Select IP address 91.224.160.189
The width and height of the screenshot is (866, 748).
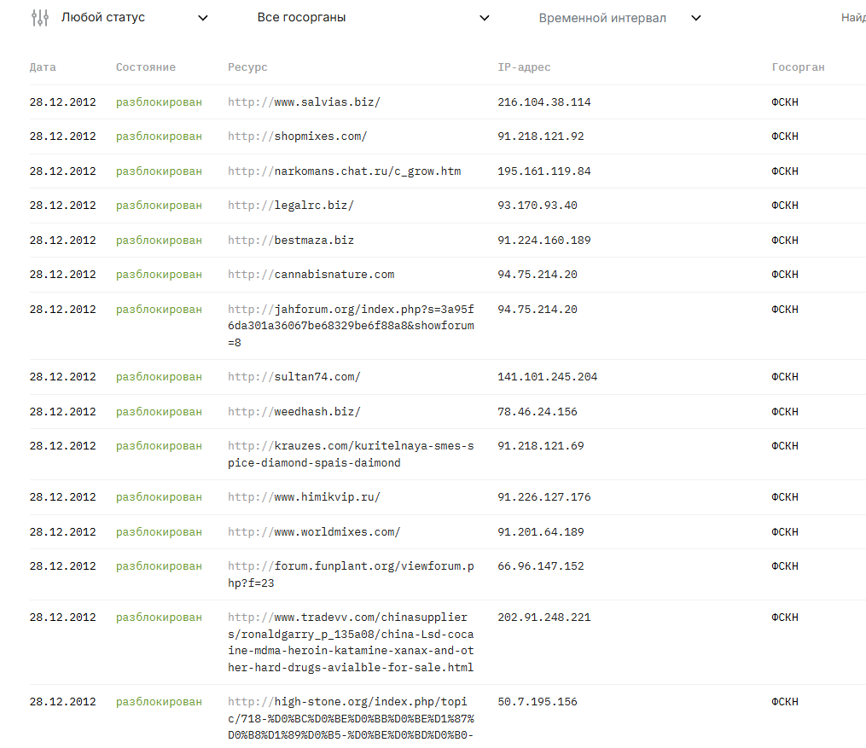coord(544,241)
